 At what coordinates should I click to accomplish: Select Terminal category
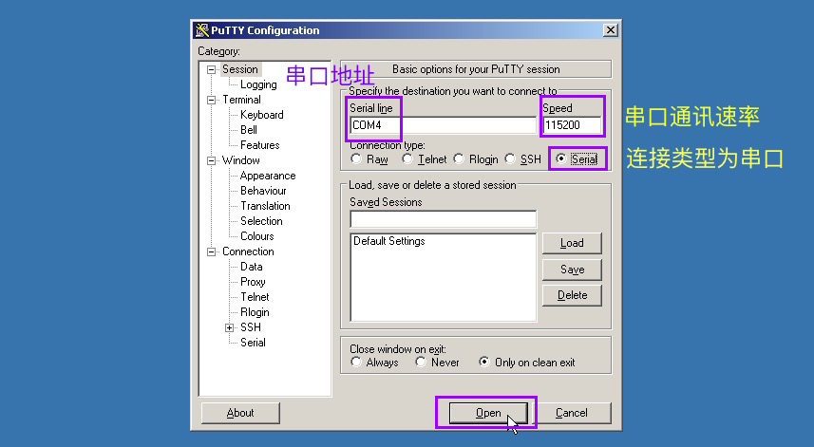[x=241, y=100]
